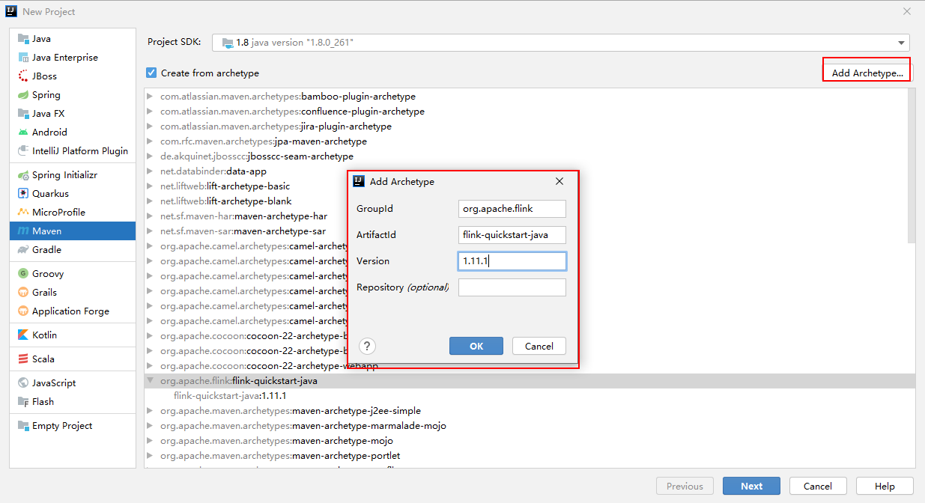
Task: Select the Spring Initializr icon
Action: tap(23, 175)
